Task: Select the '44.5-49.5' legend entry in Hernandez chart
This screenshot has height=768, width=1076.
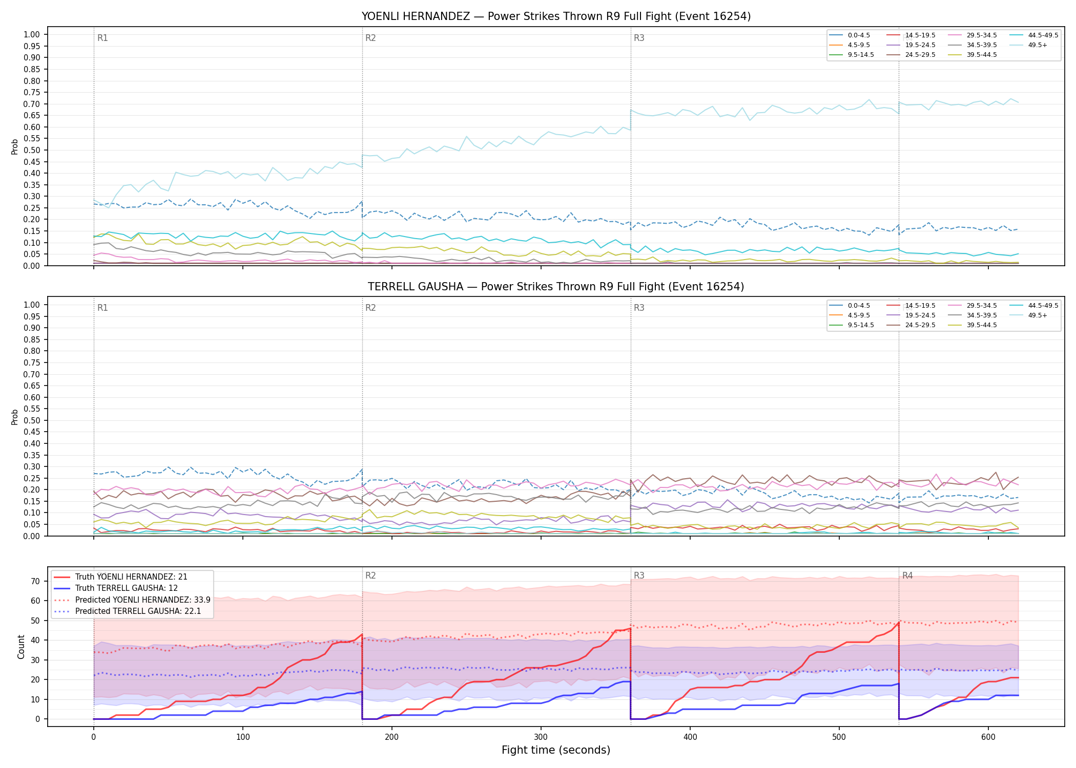Action: tap(1034, 35)
